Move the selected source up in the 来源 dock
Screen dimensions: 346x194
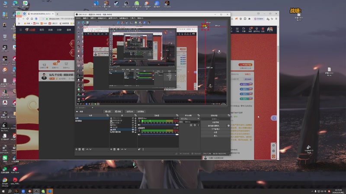pos(122,149)
